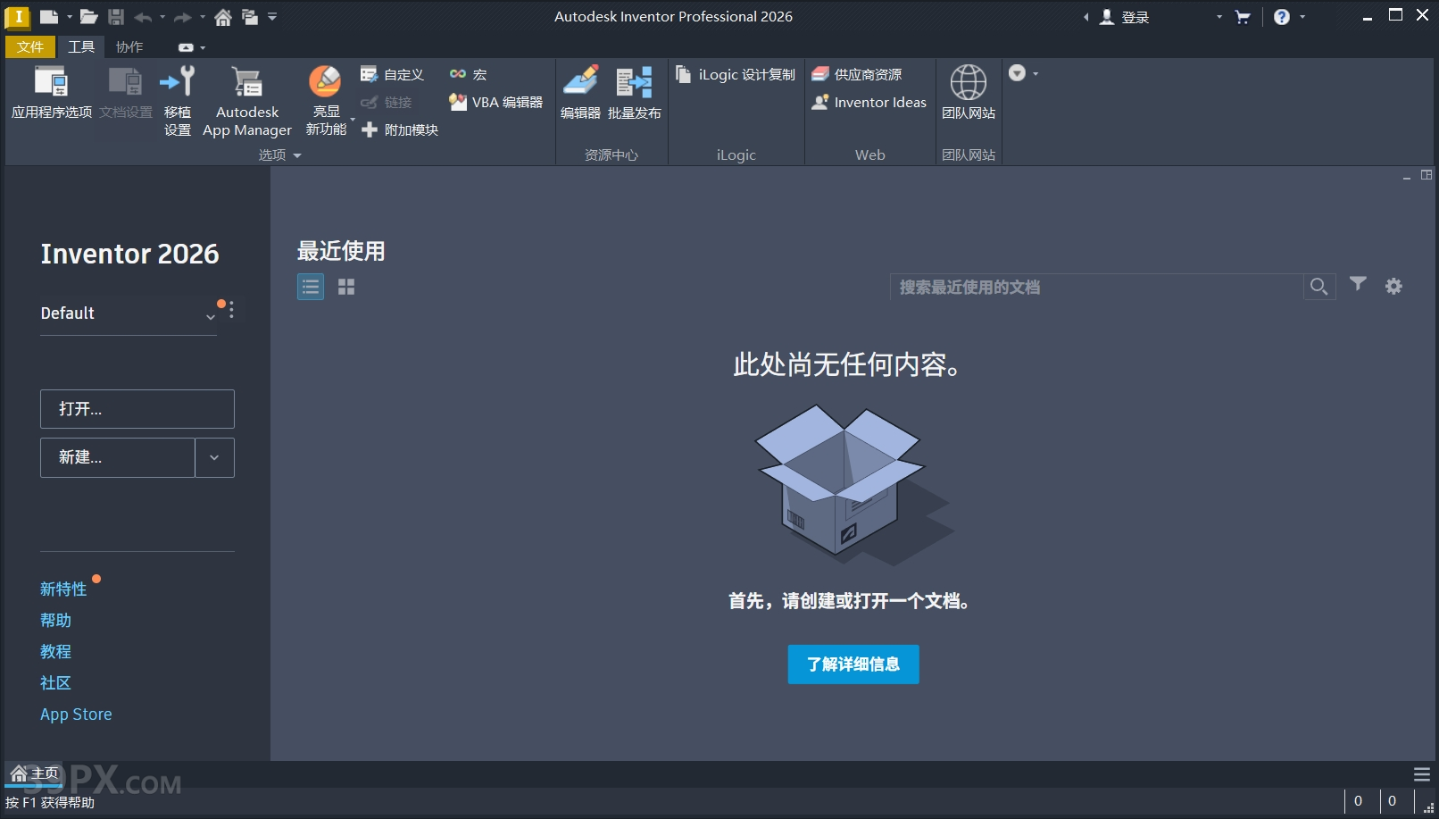Open document tabs menu hamburger icon
This screenshot has width=1439, height=819.
pos(1422,774)
